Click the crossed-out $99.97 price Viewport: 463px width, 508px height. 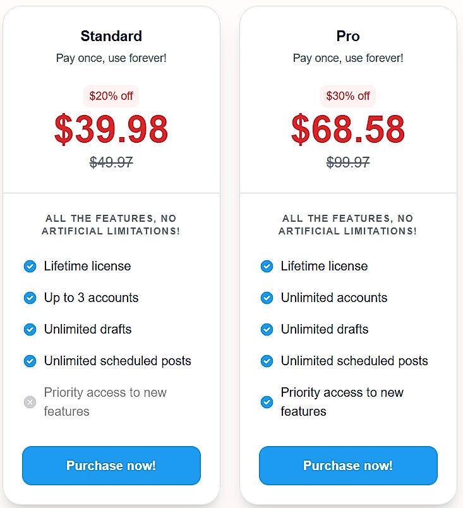click(348, 162)
